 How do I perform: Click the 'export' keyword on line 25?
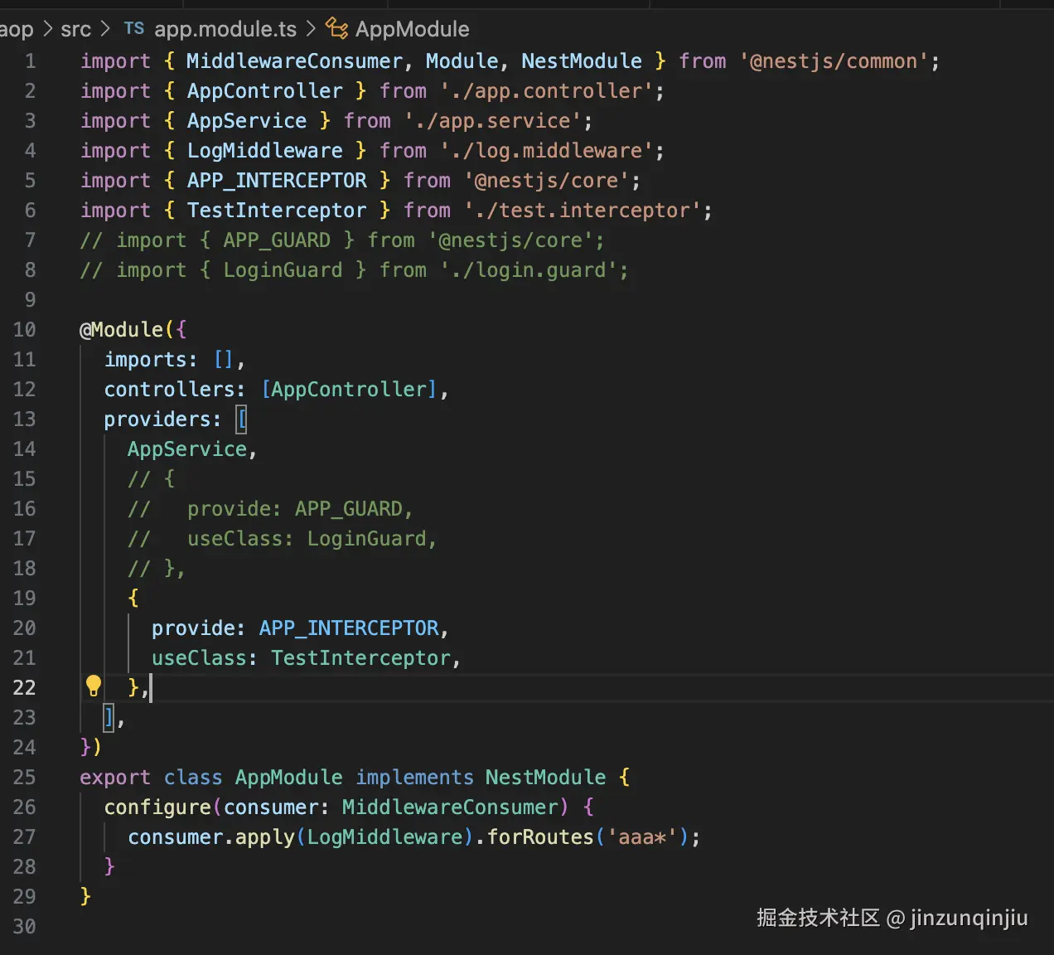[115, 777]
